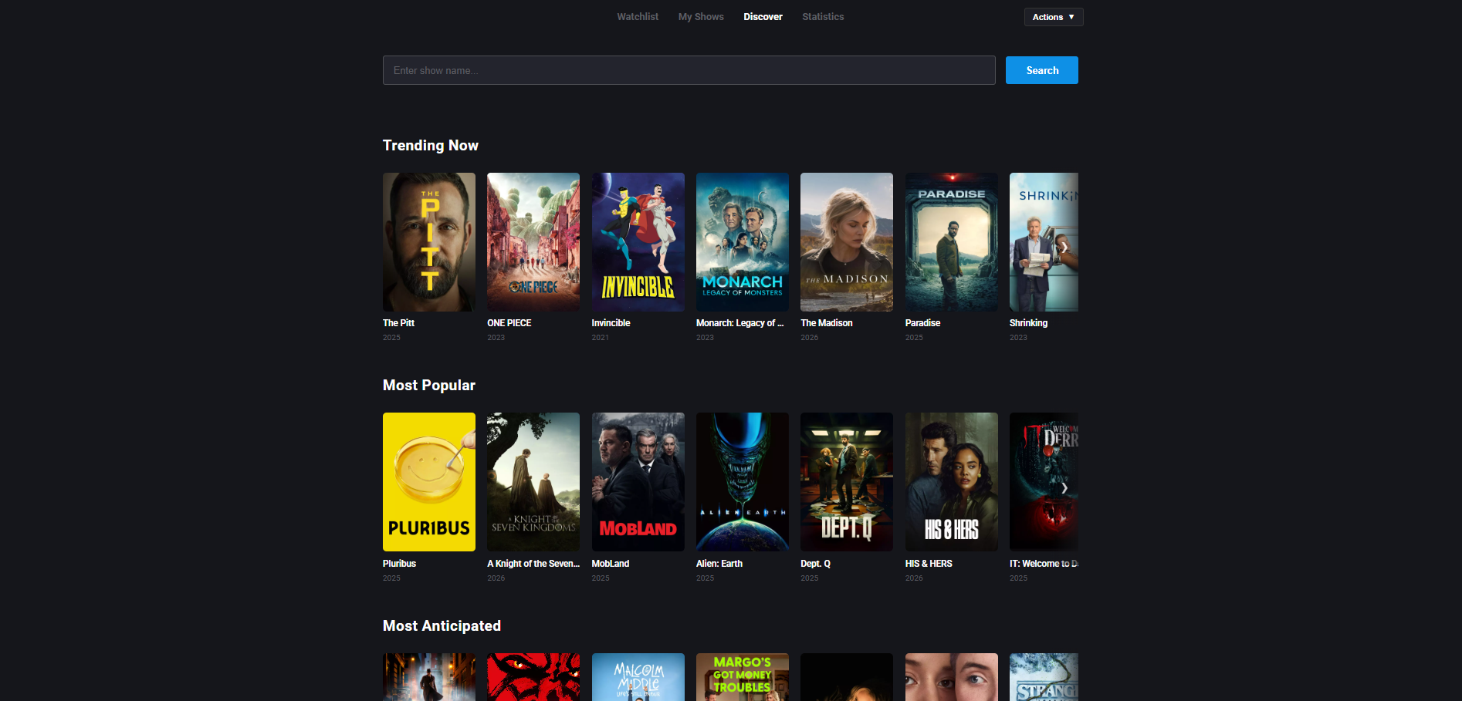The image size is (1462, 701).
Task: Open the Dept. Q title link
Action: point(815,564)
